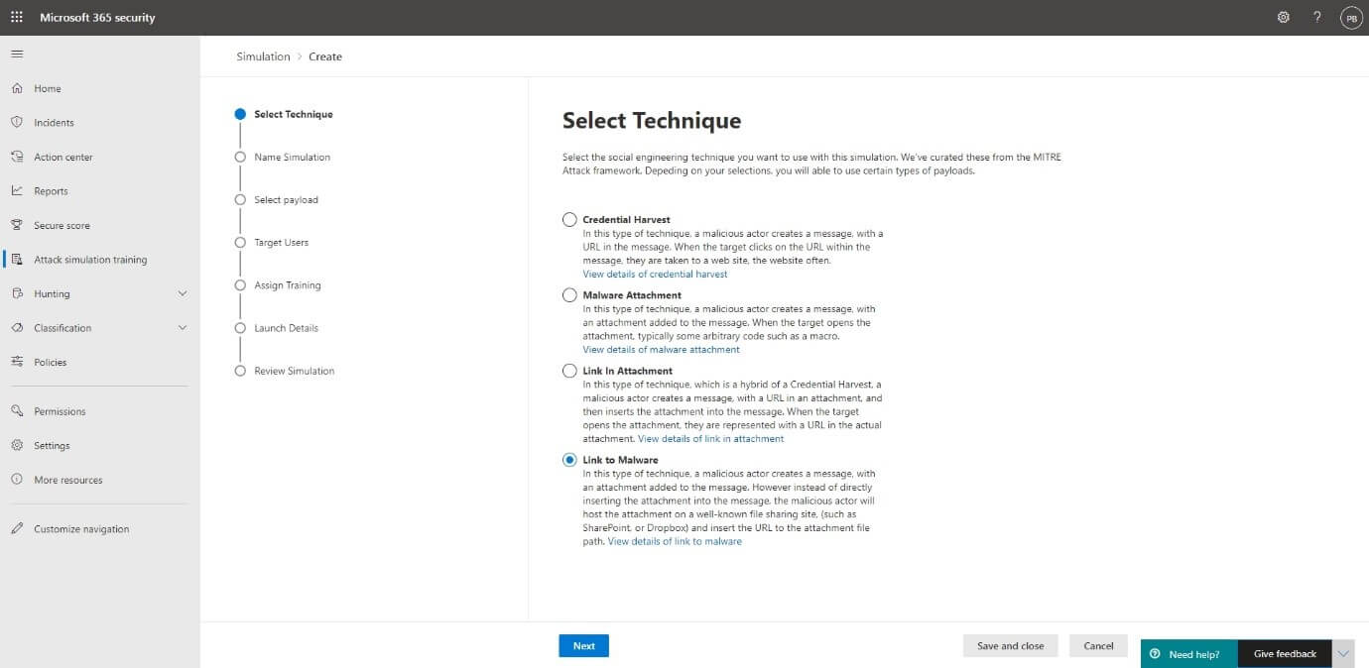
Task: Open the link to malware details link
Action: (675, 540)
